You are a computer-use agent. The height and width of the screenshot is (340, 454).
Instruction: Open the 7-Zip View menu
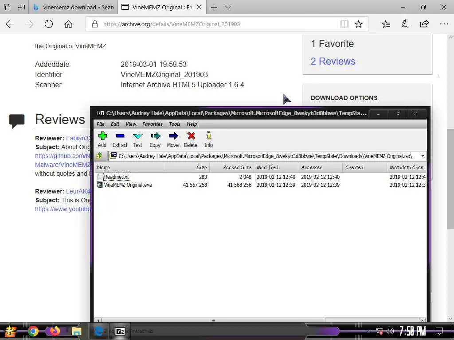[131, 124]
